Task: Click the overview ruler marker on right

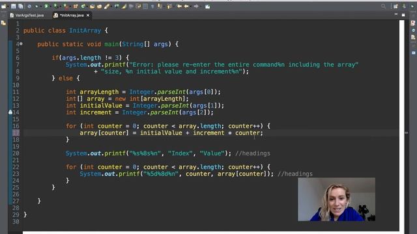Action: coord(407,133)
